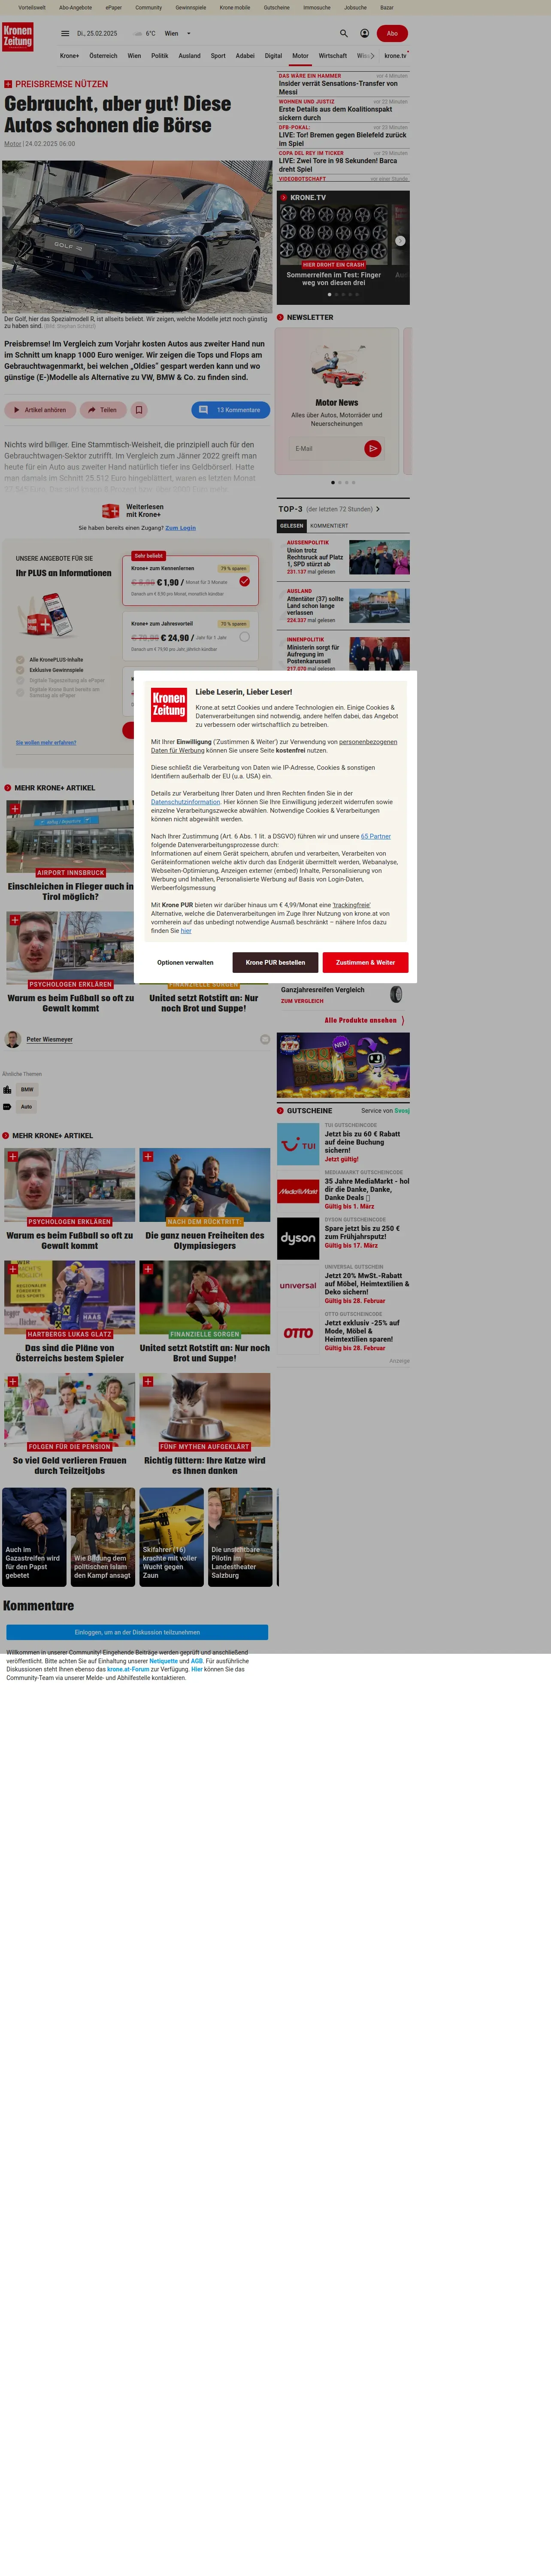Click the bookmark icon below the article
Viewport: 551px width, 2576px height.
click(x=139, y=410)
